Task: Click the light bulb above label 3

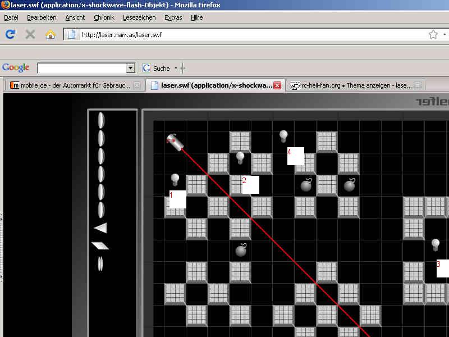Action: [435, 245]
